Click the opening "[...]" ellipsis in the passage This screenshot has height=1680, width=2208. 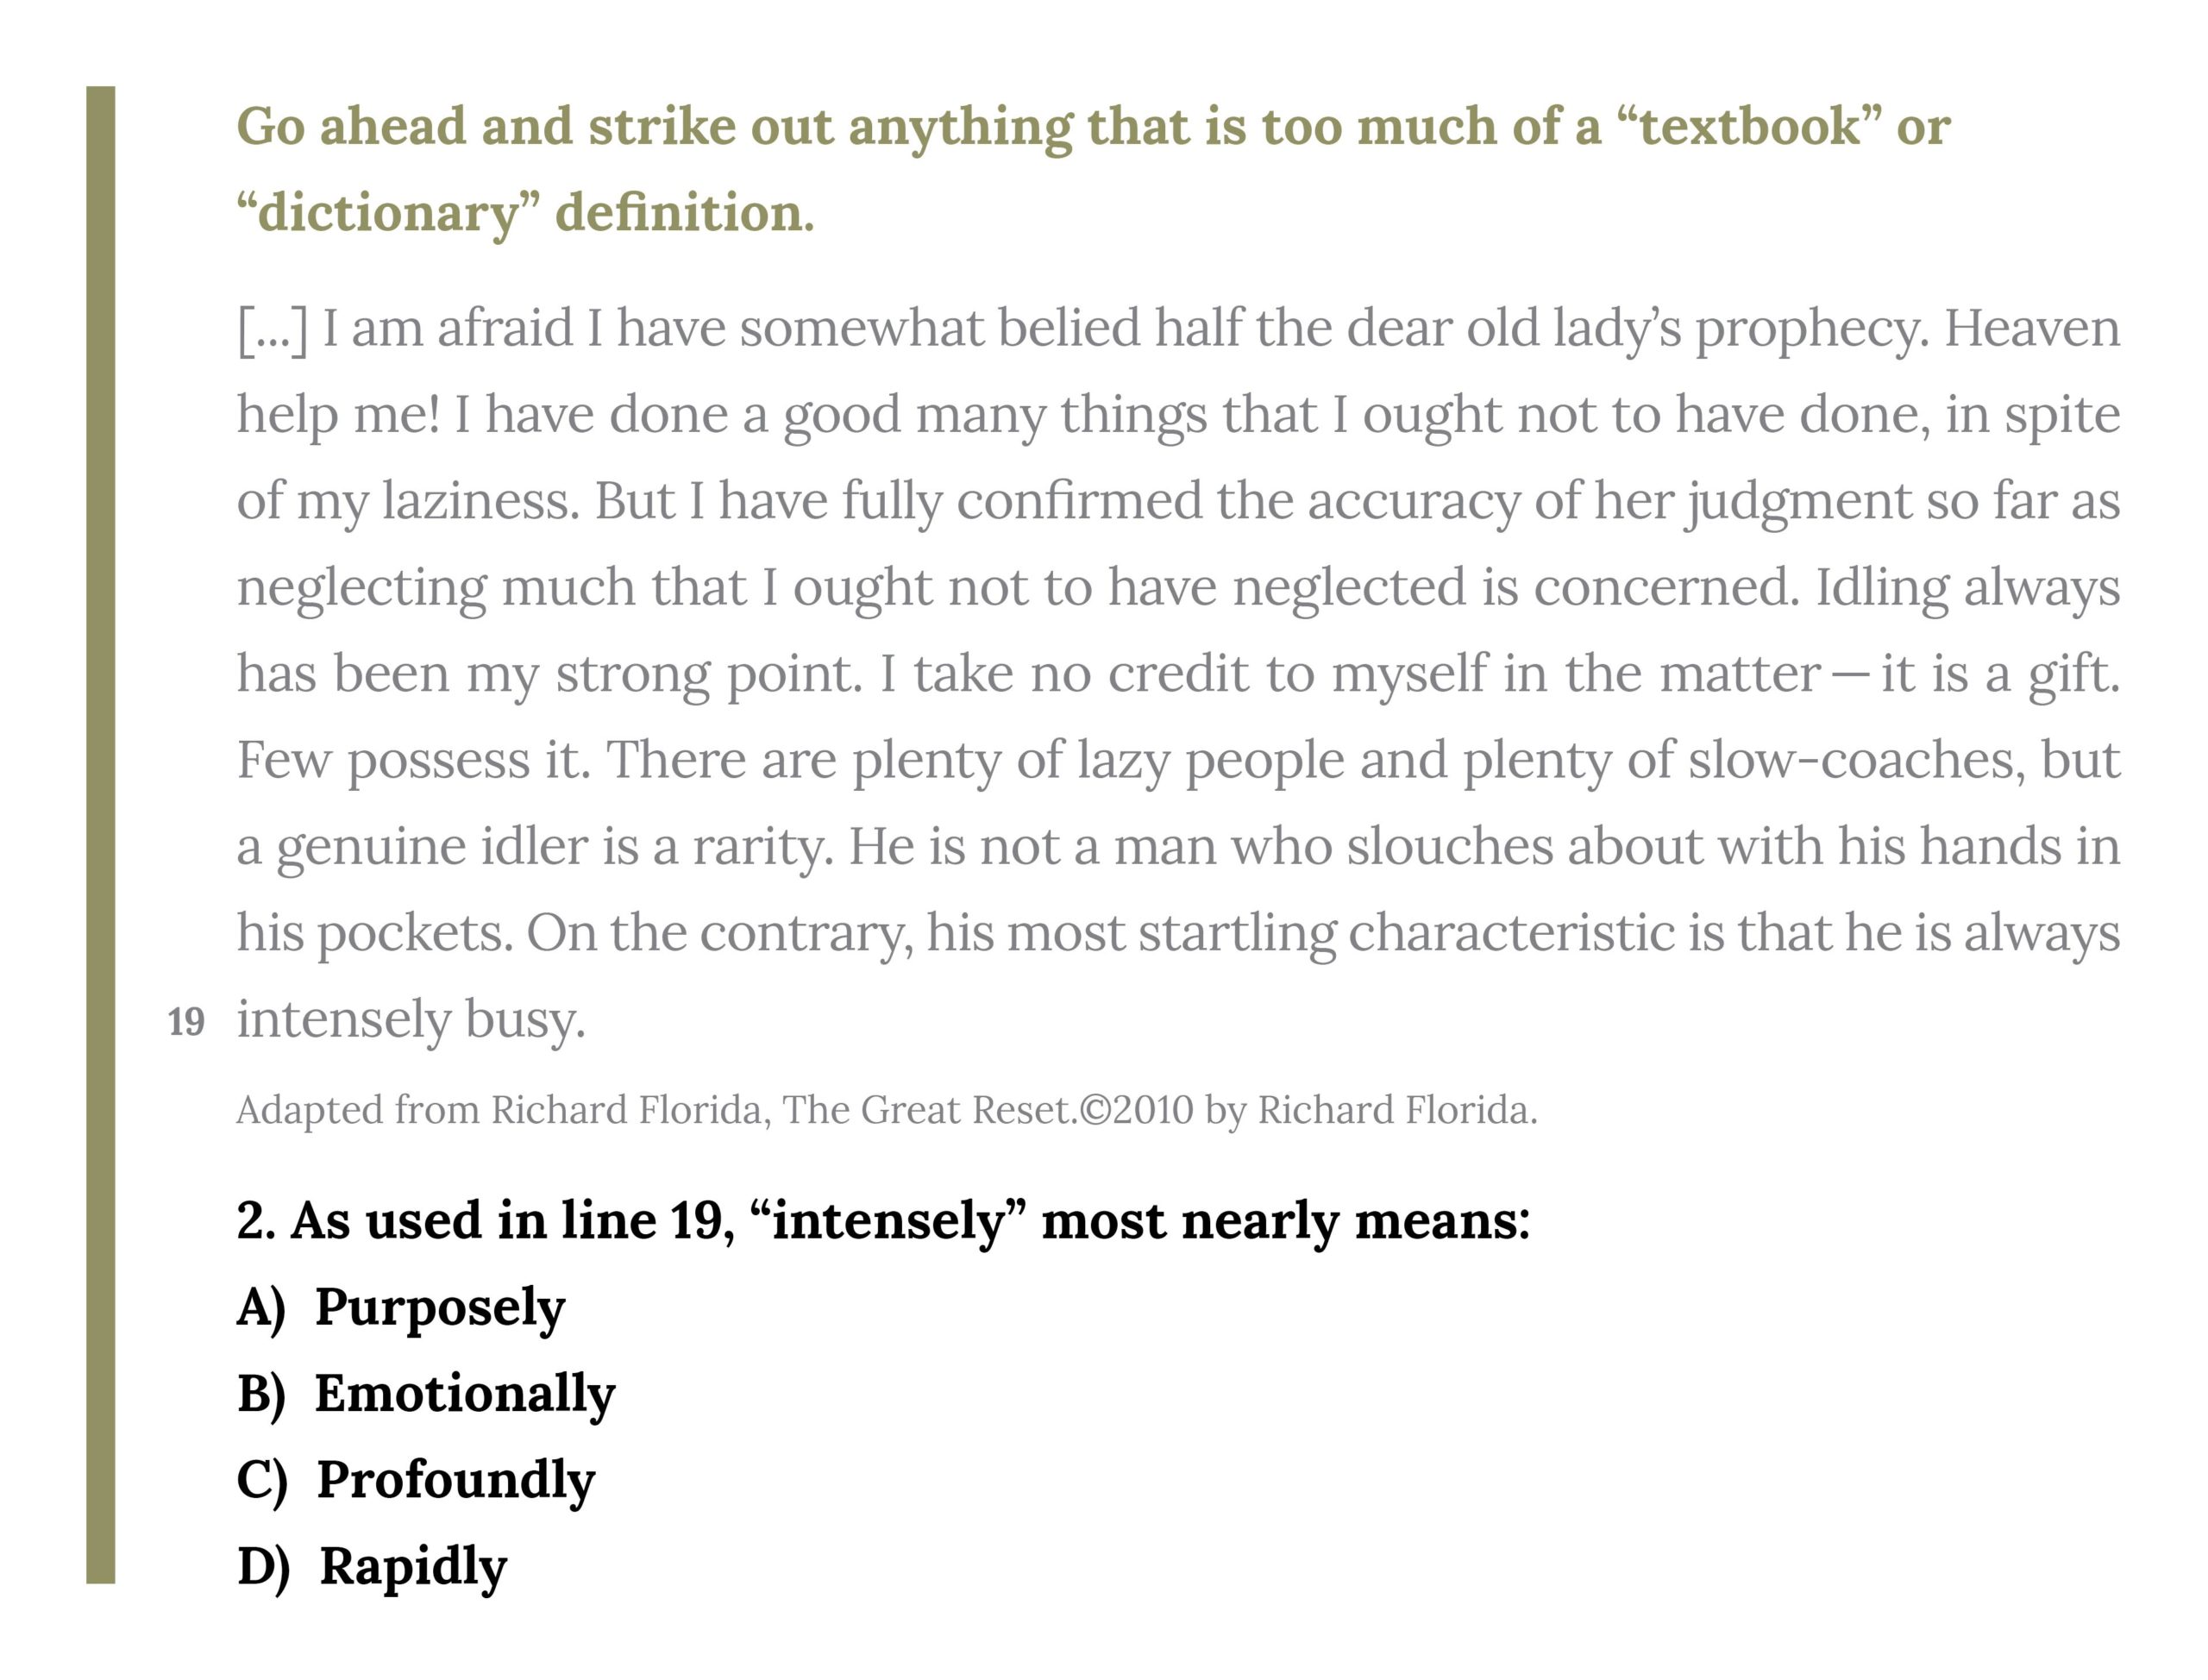272,329
